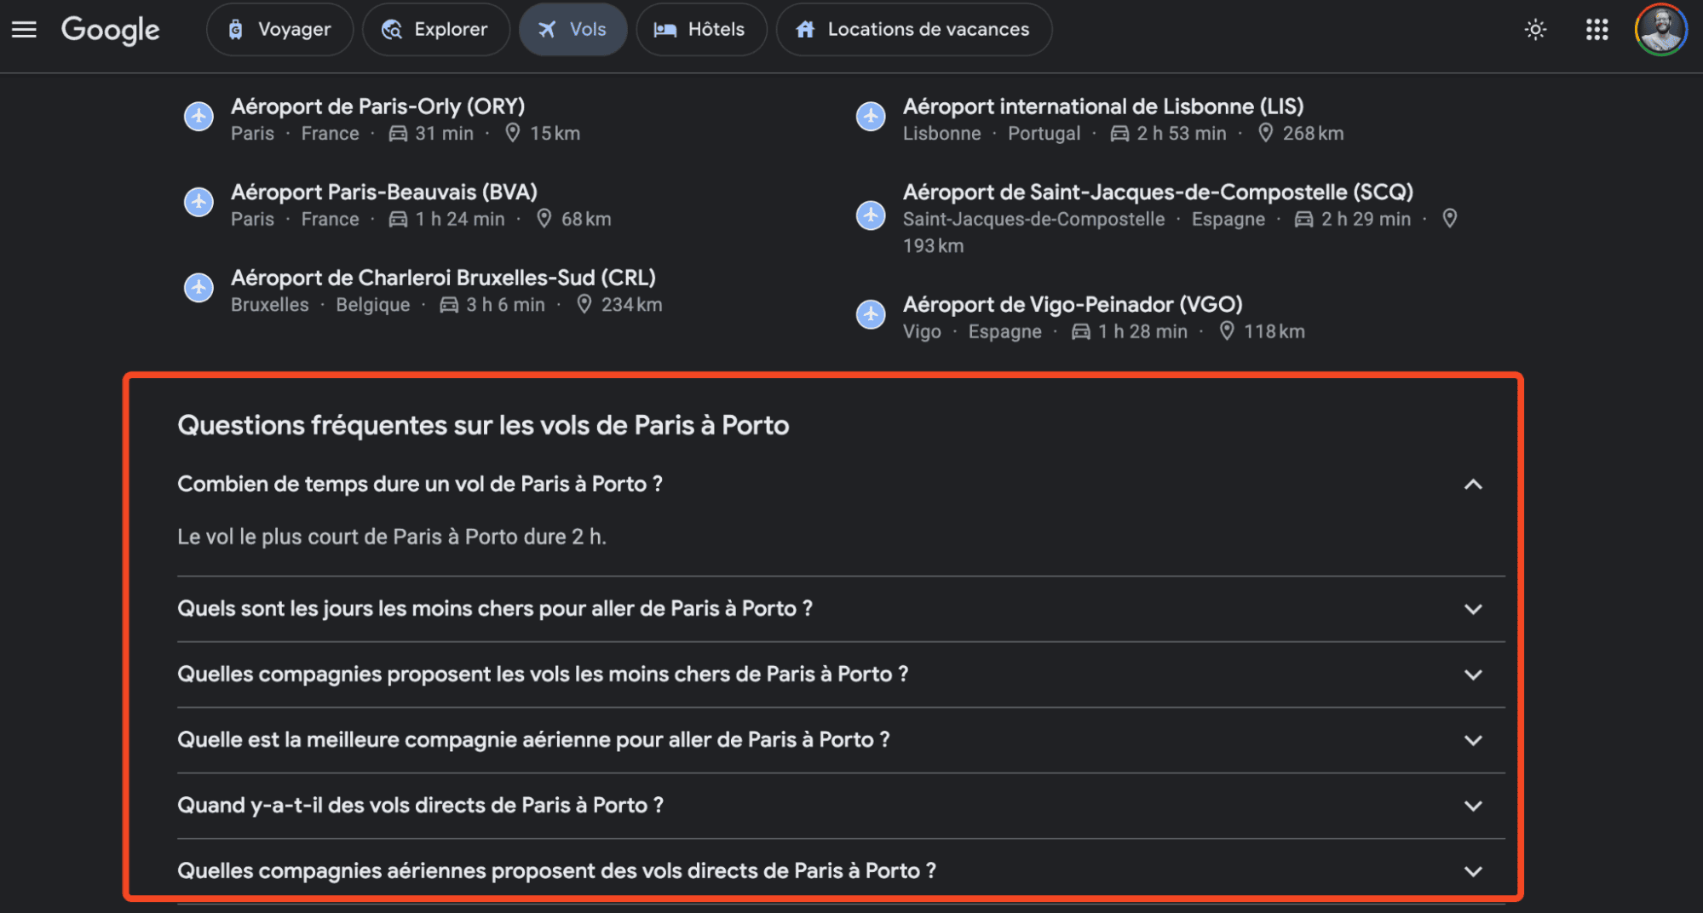Open the Google apps grid
The image size is (1703, 913).
[x=1597, y=30]
